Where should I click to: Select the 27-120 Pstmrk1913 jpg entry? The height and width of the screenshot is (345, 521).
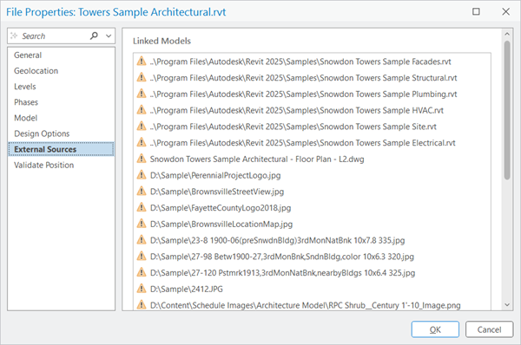tap(282, 273)
